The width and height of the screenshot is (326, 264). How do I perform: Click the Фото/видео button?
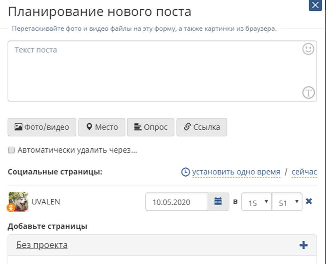tap(42, 127)
